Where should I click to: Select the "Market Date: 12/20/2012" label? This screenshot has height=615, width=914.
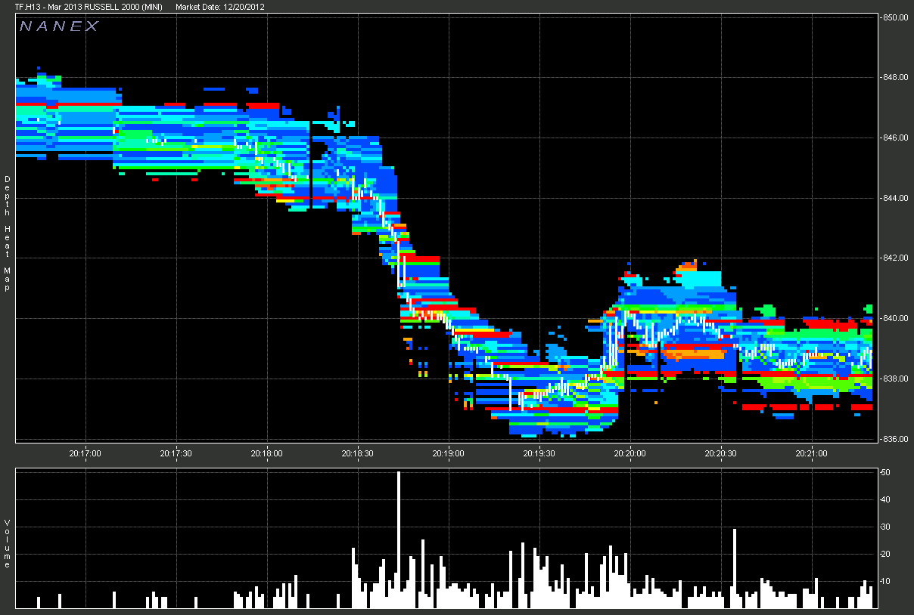[219, 7]
